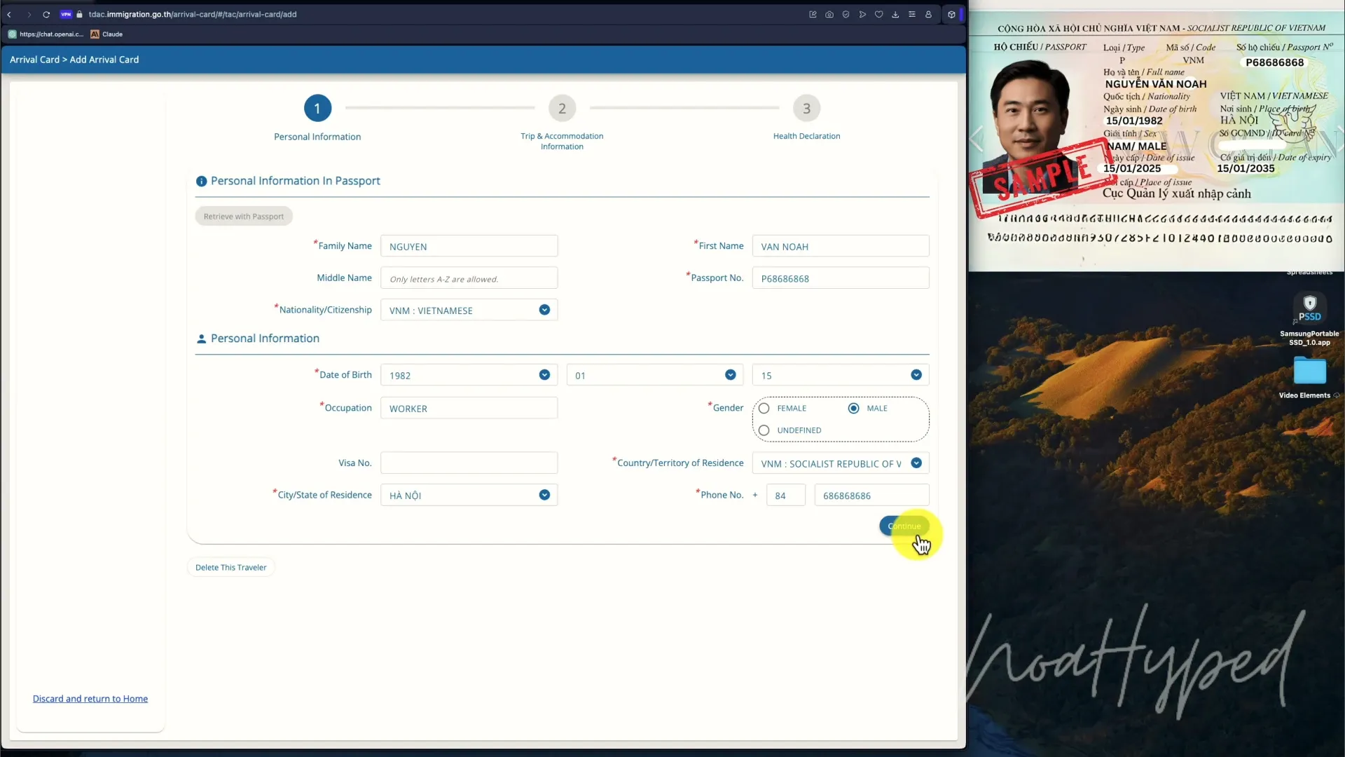Select the FEMALE gender radio button

tap(764, 408)
